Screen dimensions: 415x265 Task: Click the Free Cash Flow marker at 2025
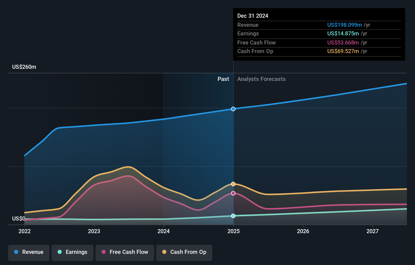pyautogui.click(x=233, y=193)
